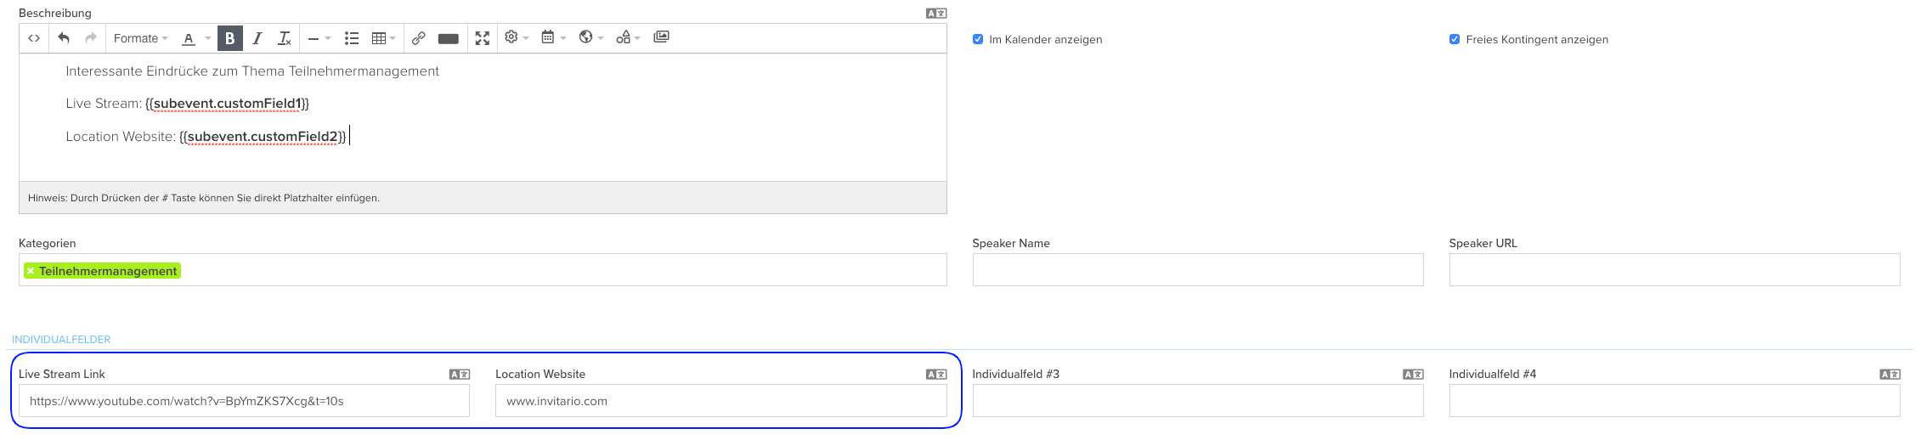
Task: Expand the gear settings dropdown
Action: coord(516,37)
